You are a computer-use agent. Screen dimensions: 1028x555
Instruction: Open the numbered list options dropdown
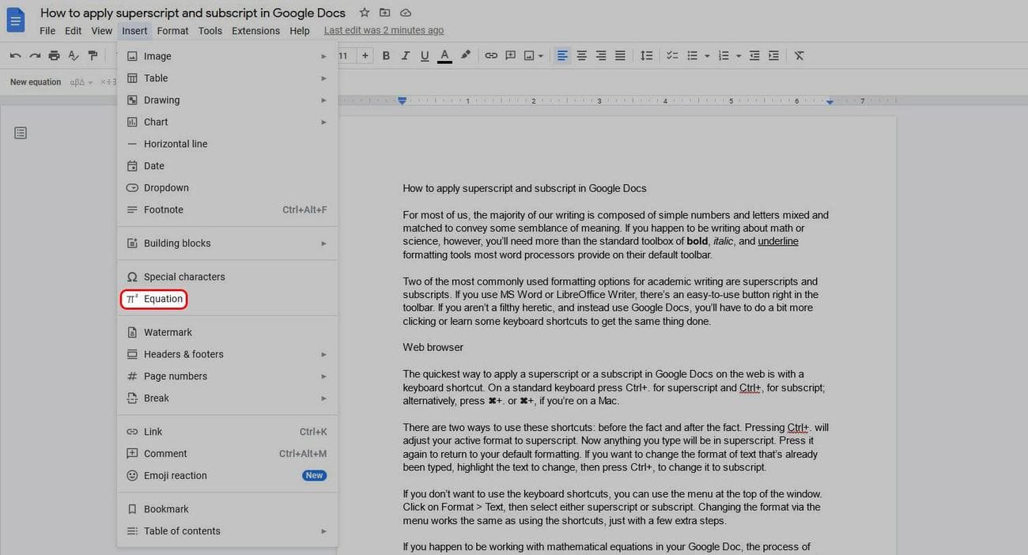(738, 55)
